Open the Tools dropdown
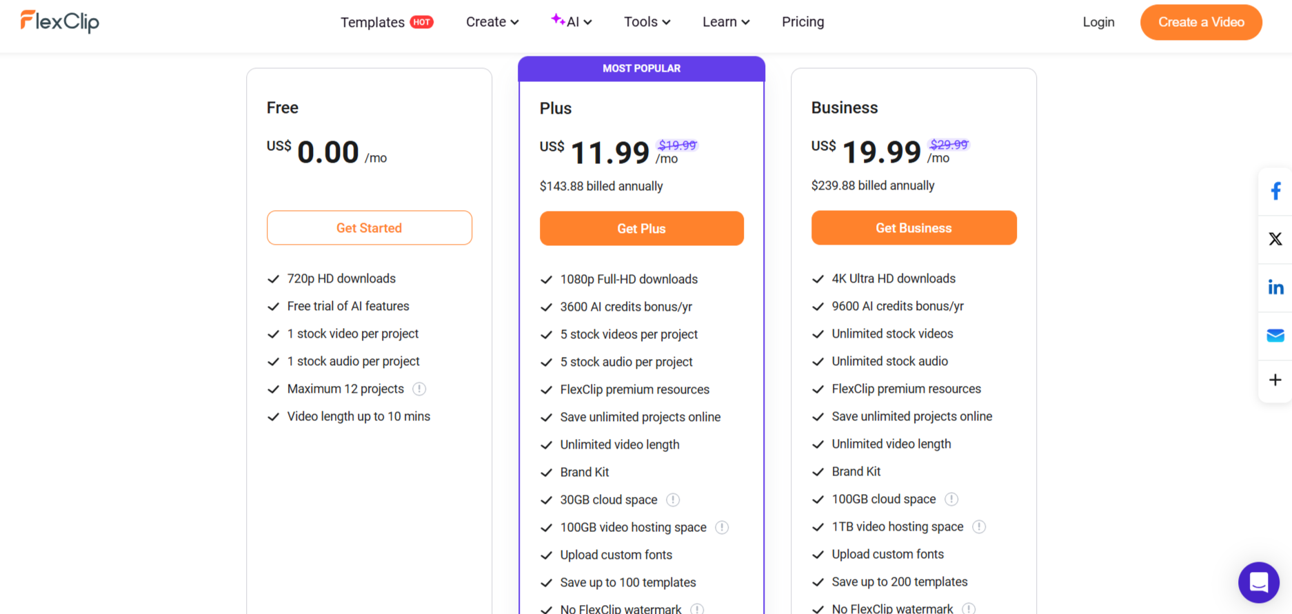The height and width of the screenshot is (614, 1292). click(646, 21)
